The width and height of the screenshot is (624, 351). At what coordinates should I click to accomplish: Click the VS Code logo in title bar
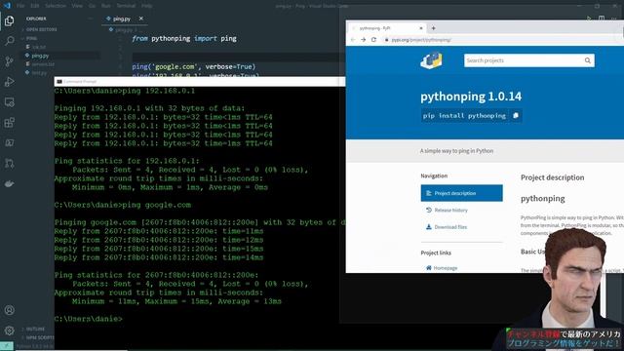(7, 6)
